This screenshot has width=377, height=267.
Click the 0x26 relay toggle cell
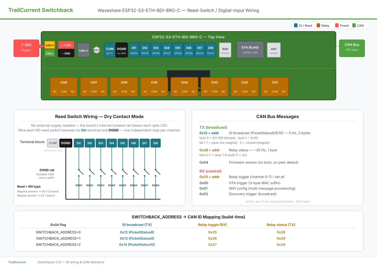[x=212, y=239]
